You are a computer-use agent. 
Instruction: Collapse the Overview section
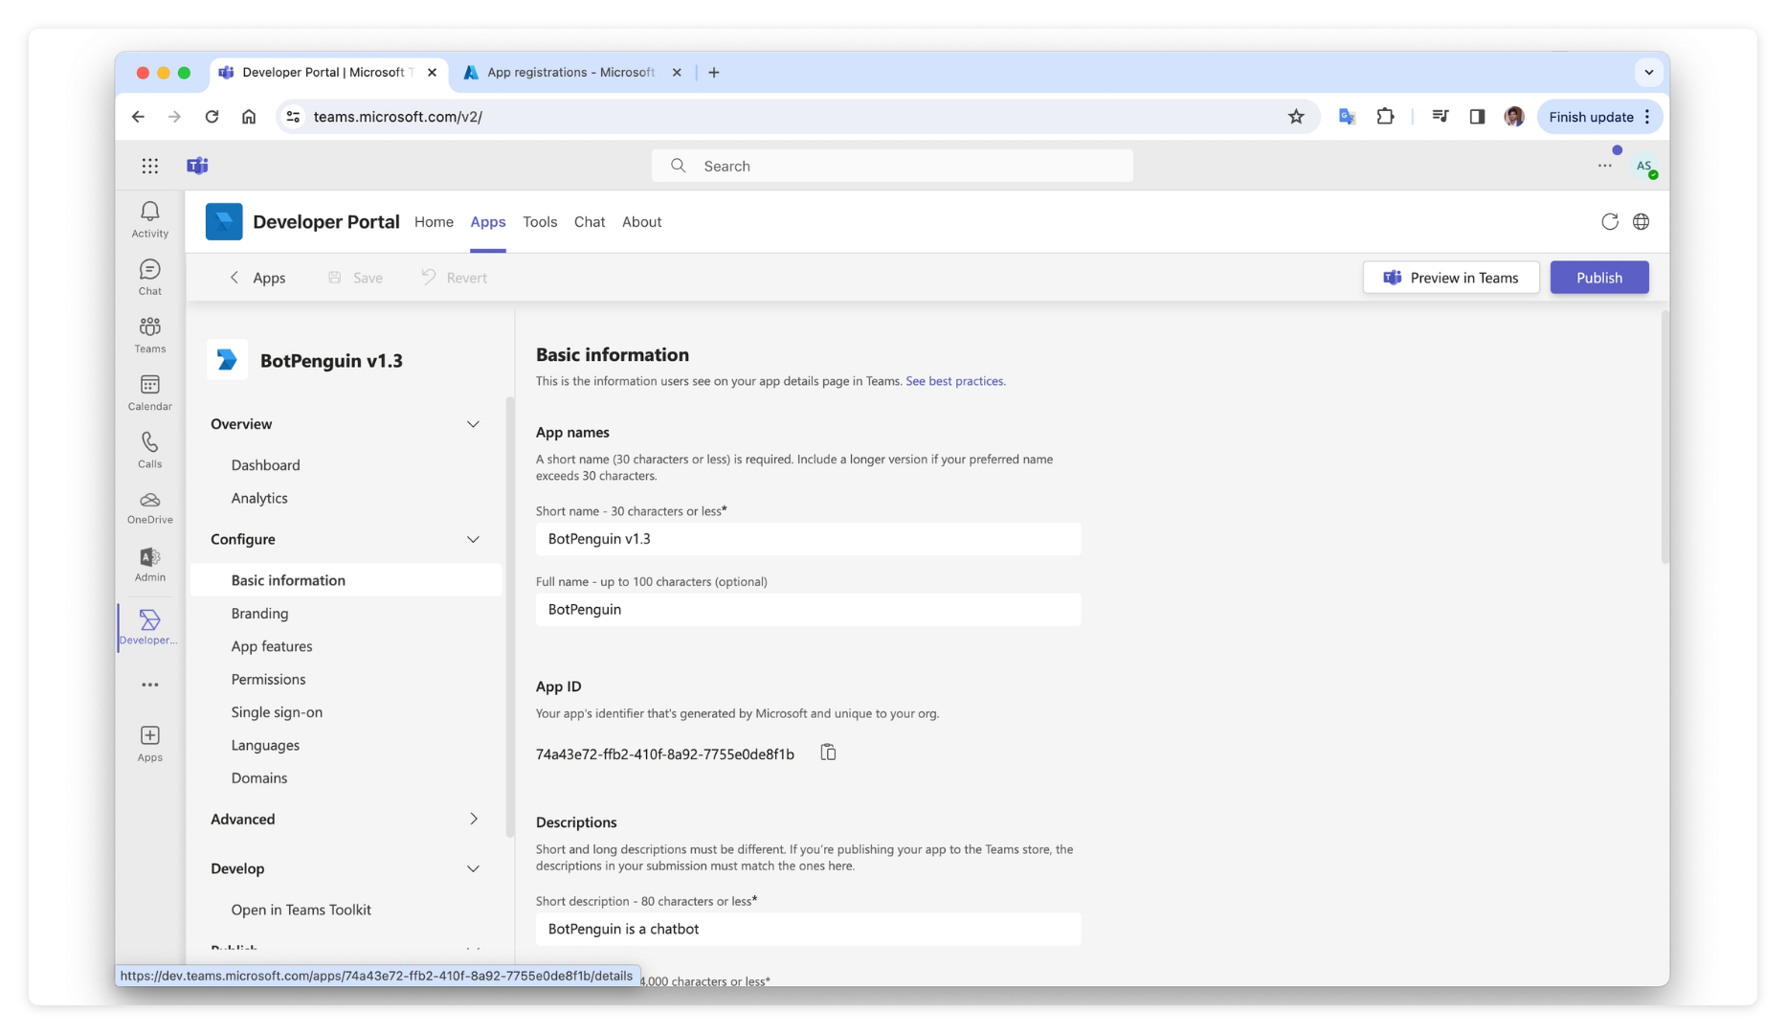pyautogui.click(x=473, y=423)
